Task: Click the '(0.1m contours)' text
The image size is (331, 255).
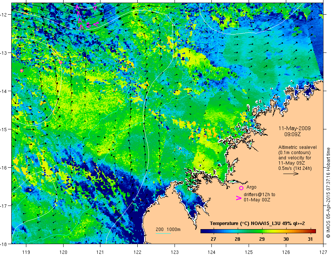Action: pyautogui.click(x=295, y=153)
